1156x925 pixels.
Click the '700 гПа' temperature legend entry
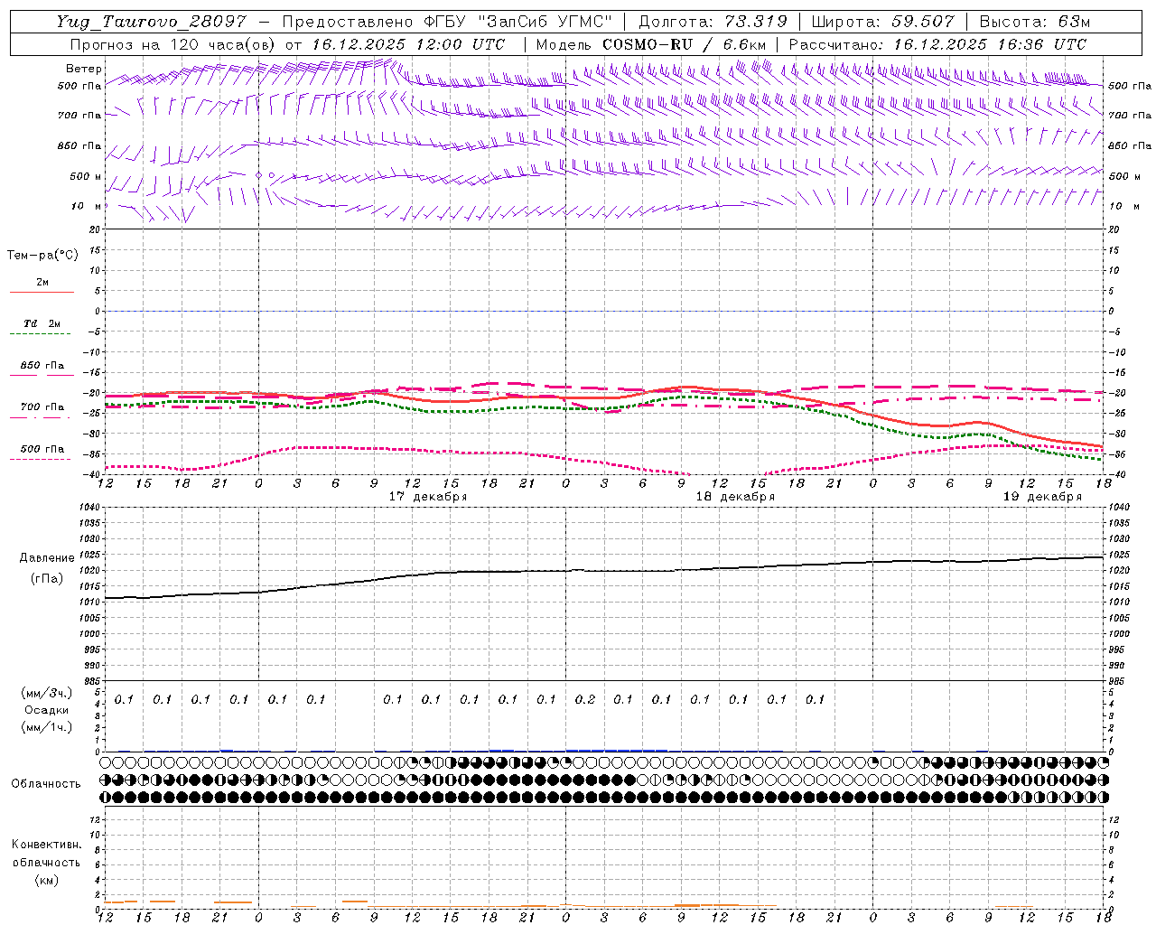(x=42, y=407)
